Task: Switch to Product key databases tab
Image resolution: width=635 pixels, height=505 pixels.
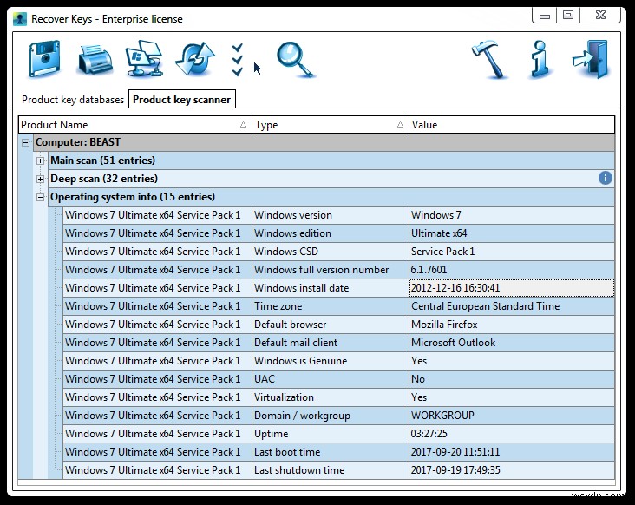Action: coord(73,100)
